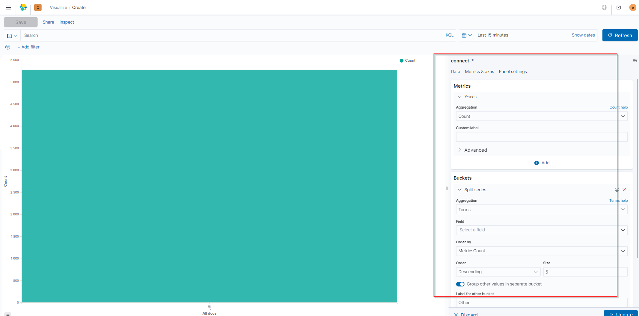Click Last 15 minutes time range
This screenshot has width=639, height=316.
(x=493, y=35)
